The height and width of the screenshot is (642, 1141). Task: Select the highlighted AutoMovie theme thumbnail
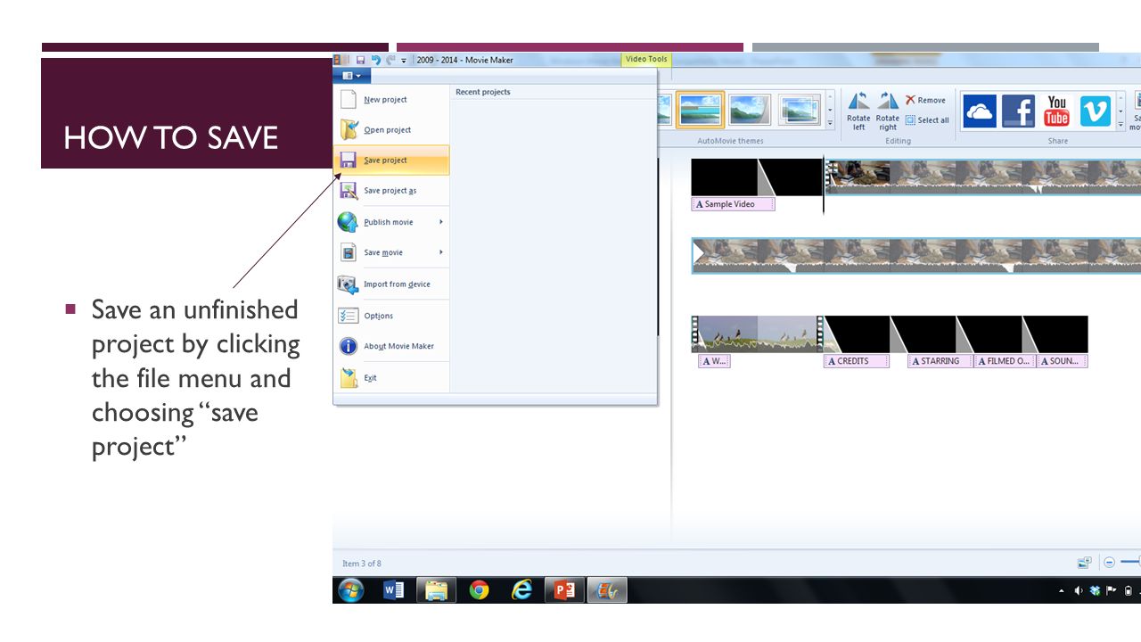pos(700,111)
